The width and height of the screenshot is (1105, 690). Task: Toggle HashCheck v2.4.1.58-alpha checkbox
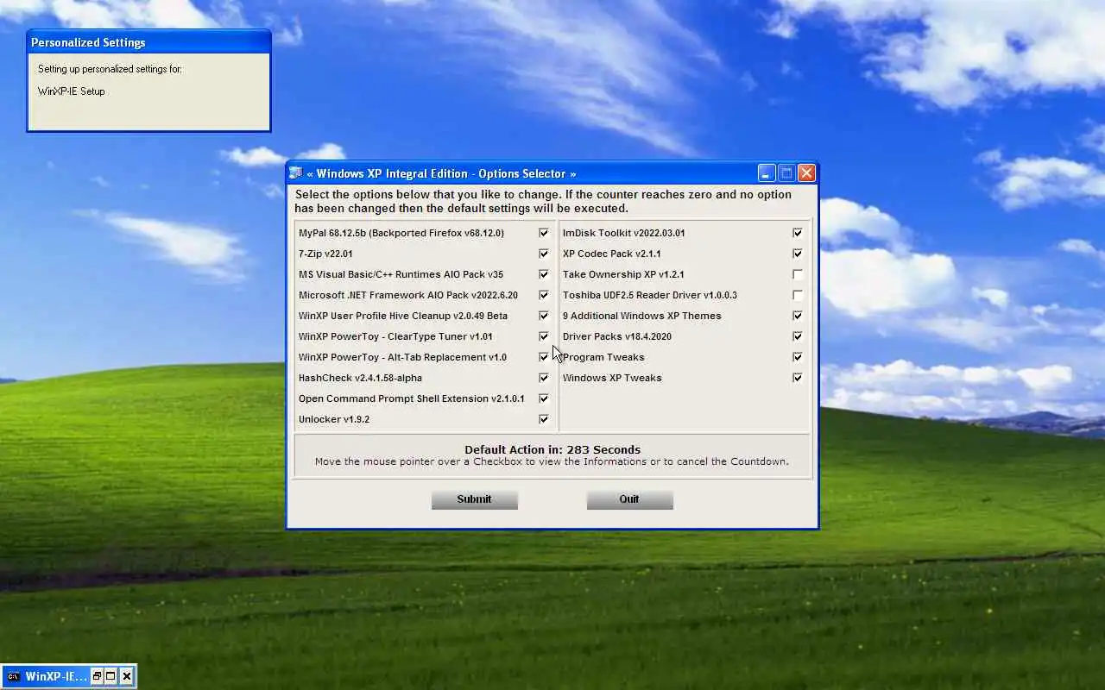tap(544, 378)
